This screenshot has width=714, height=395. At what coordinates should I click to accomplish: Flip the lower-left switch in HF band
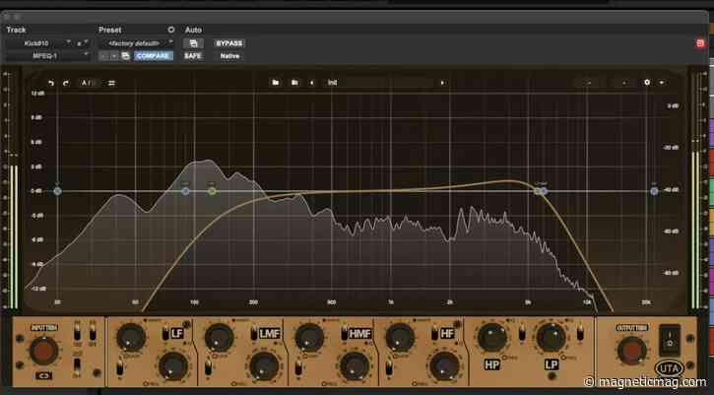tap(389, 366)
